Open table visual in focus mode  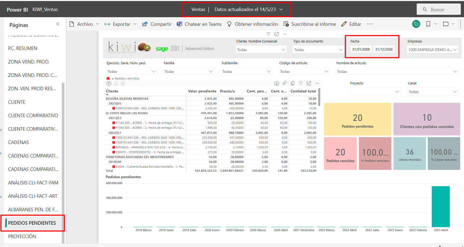(x=309, y=83)
